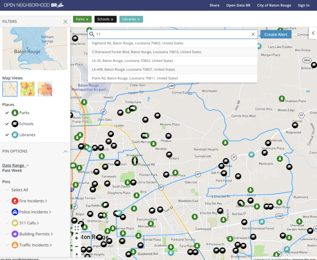The image size is (317, 260).
Task: Click Sign In in the top bar
Action: (x=303, y=5)
